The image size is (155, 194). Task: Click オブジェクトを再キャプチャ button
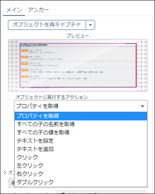pyautogui.click(x=47, y=25)
